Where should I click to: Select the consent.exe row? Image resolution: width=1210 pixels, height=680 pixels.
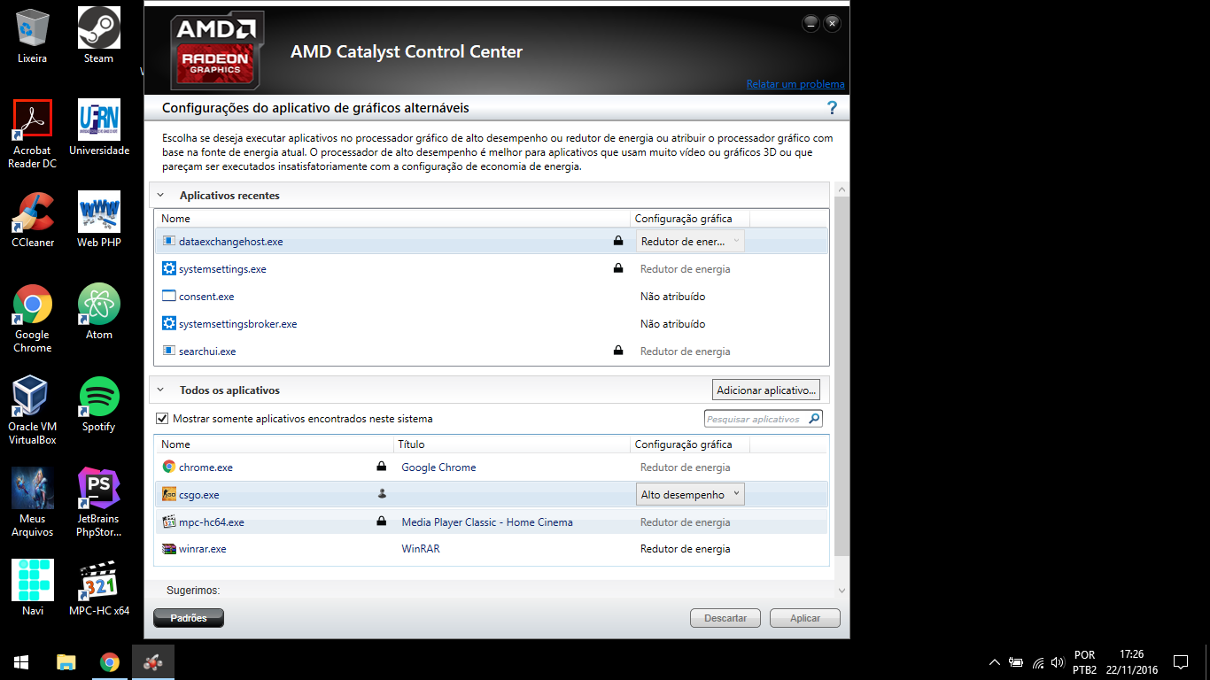pyautogui.click(x=492, y=296)
